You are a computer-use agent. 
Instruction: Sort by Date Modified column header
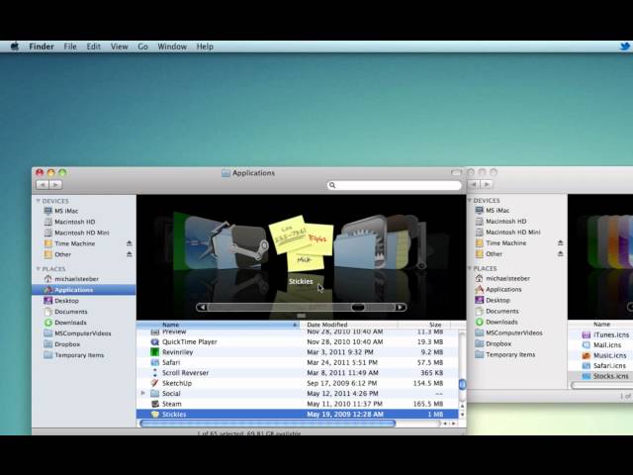tap(326, 325)
